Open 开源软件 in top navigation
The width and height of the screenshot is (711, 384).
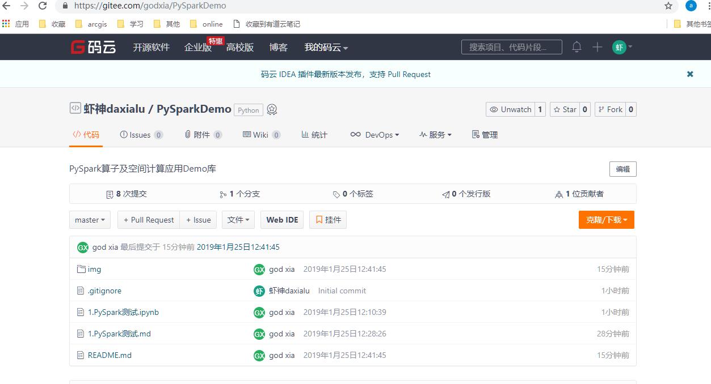(151, 48)
